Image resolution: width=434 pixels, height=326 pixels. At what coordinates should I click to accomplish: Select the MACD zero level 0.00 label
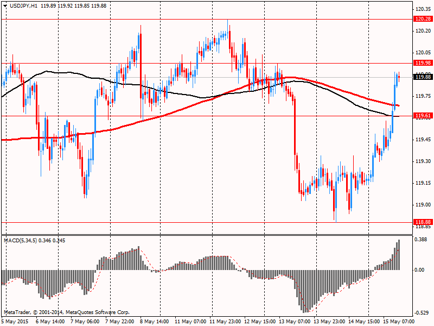(420, 269)
